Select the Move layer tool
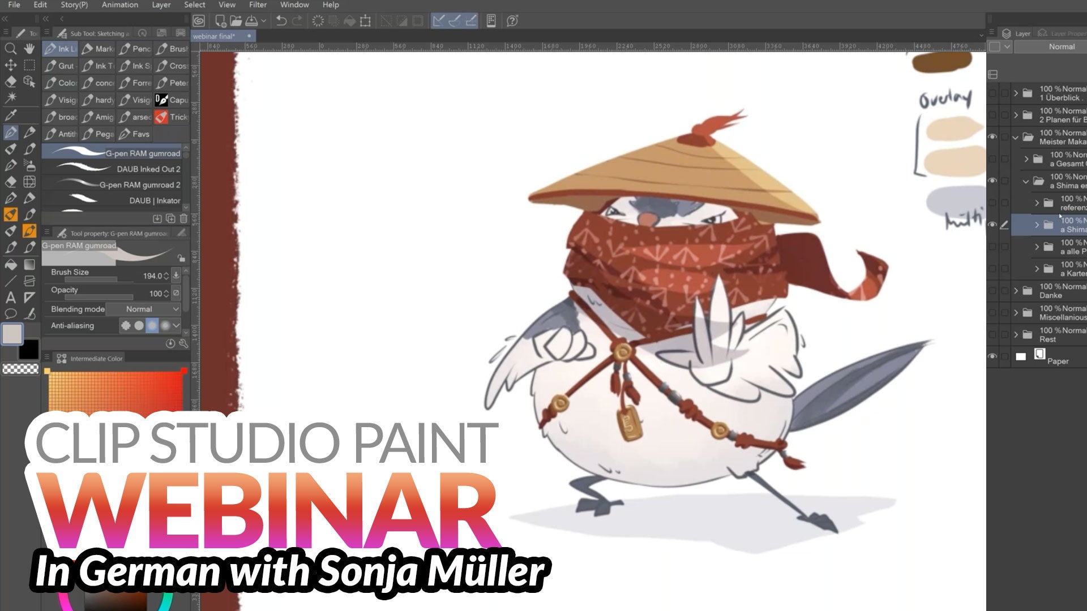 pos(10,65)
